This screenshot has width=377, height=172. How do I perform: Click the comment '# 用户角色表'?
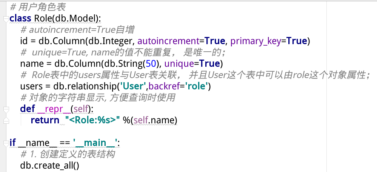38,7
